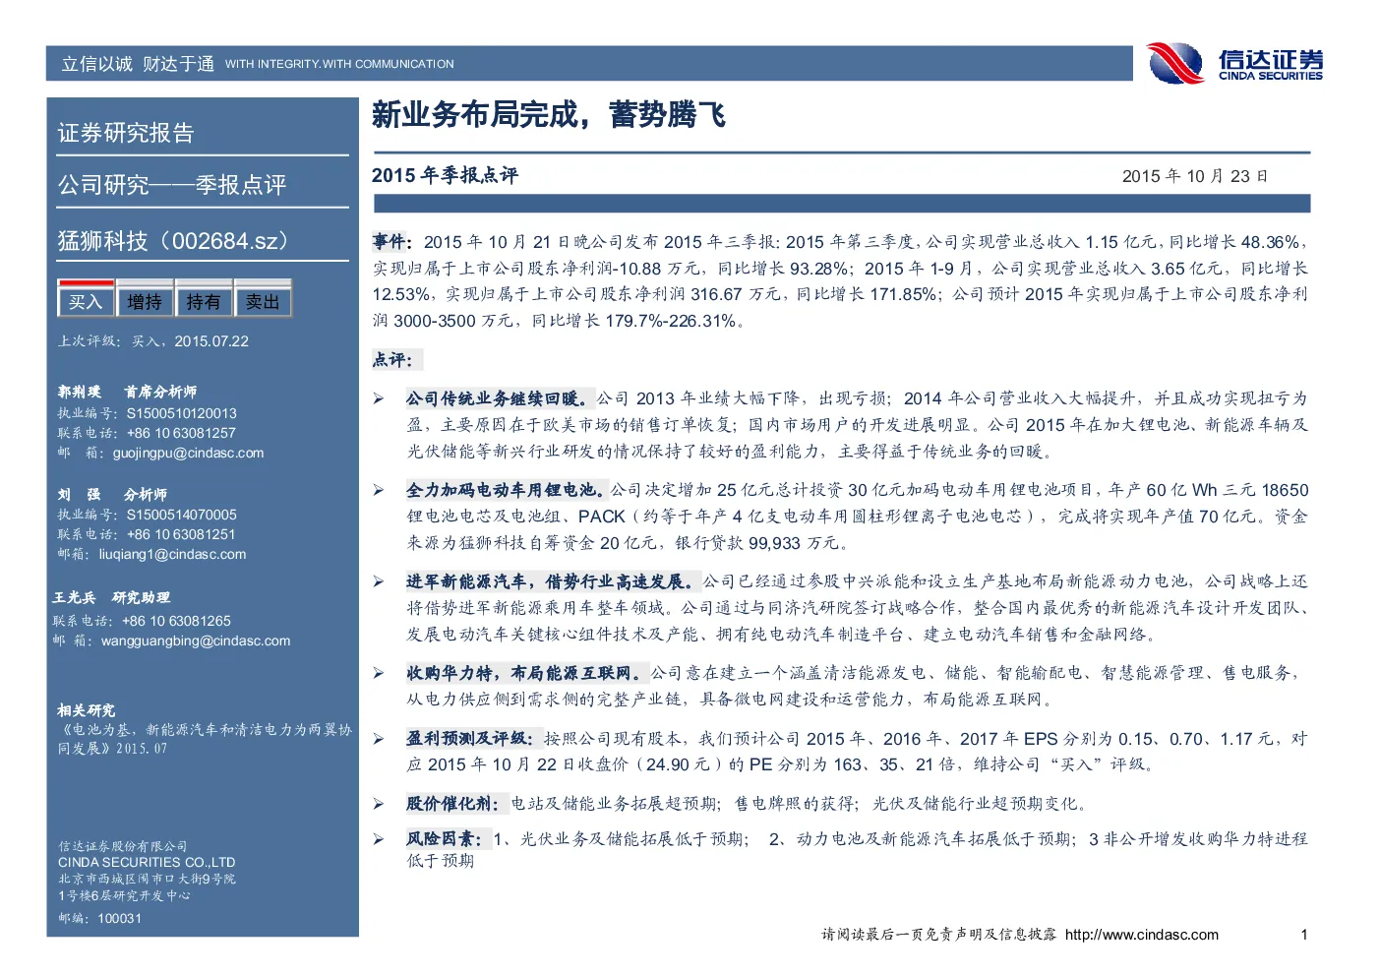Screen dimensions: 1380x976
Task: Click analyst name 刘强 分析师
Action: 112,494
